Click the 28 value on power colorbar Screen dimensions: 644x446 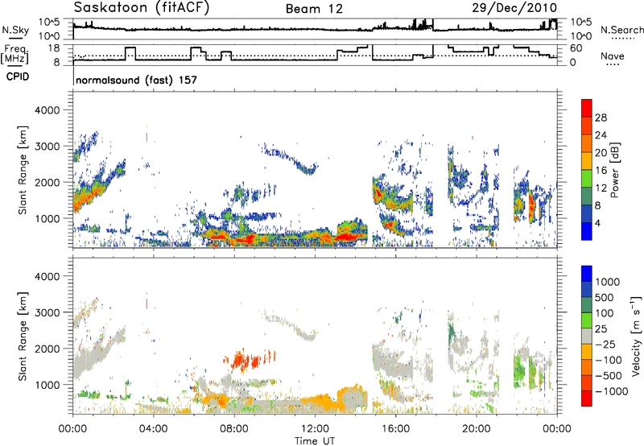tap(601, 118)
